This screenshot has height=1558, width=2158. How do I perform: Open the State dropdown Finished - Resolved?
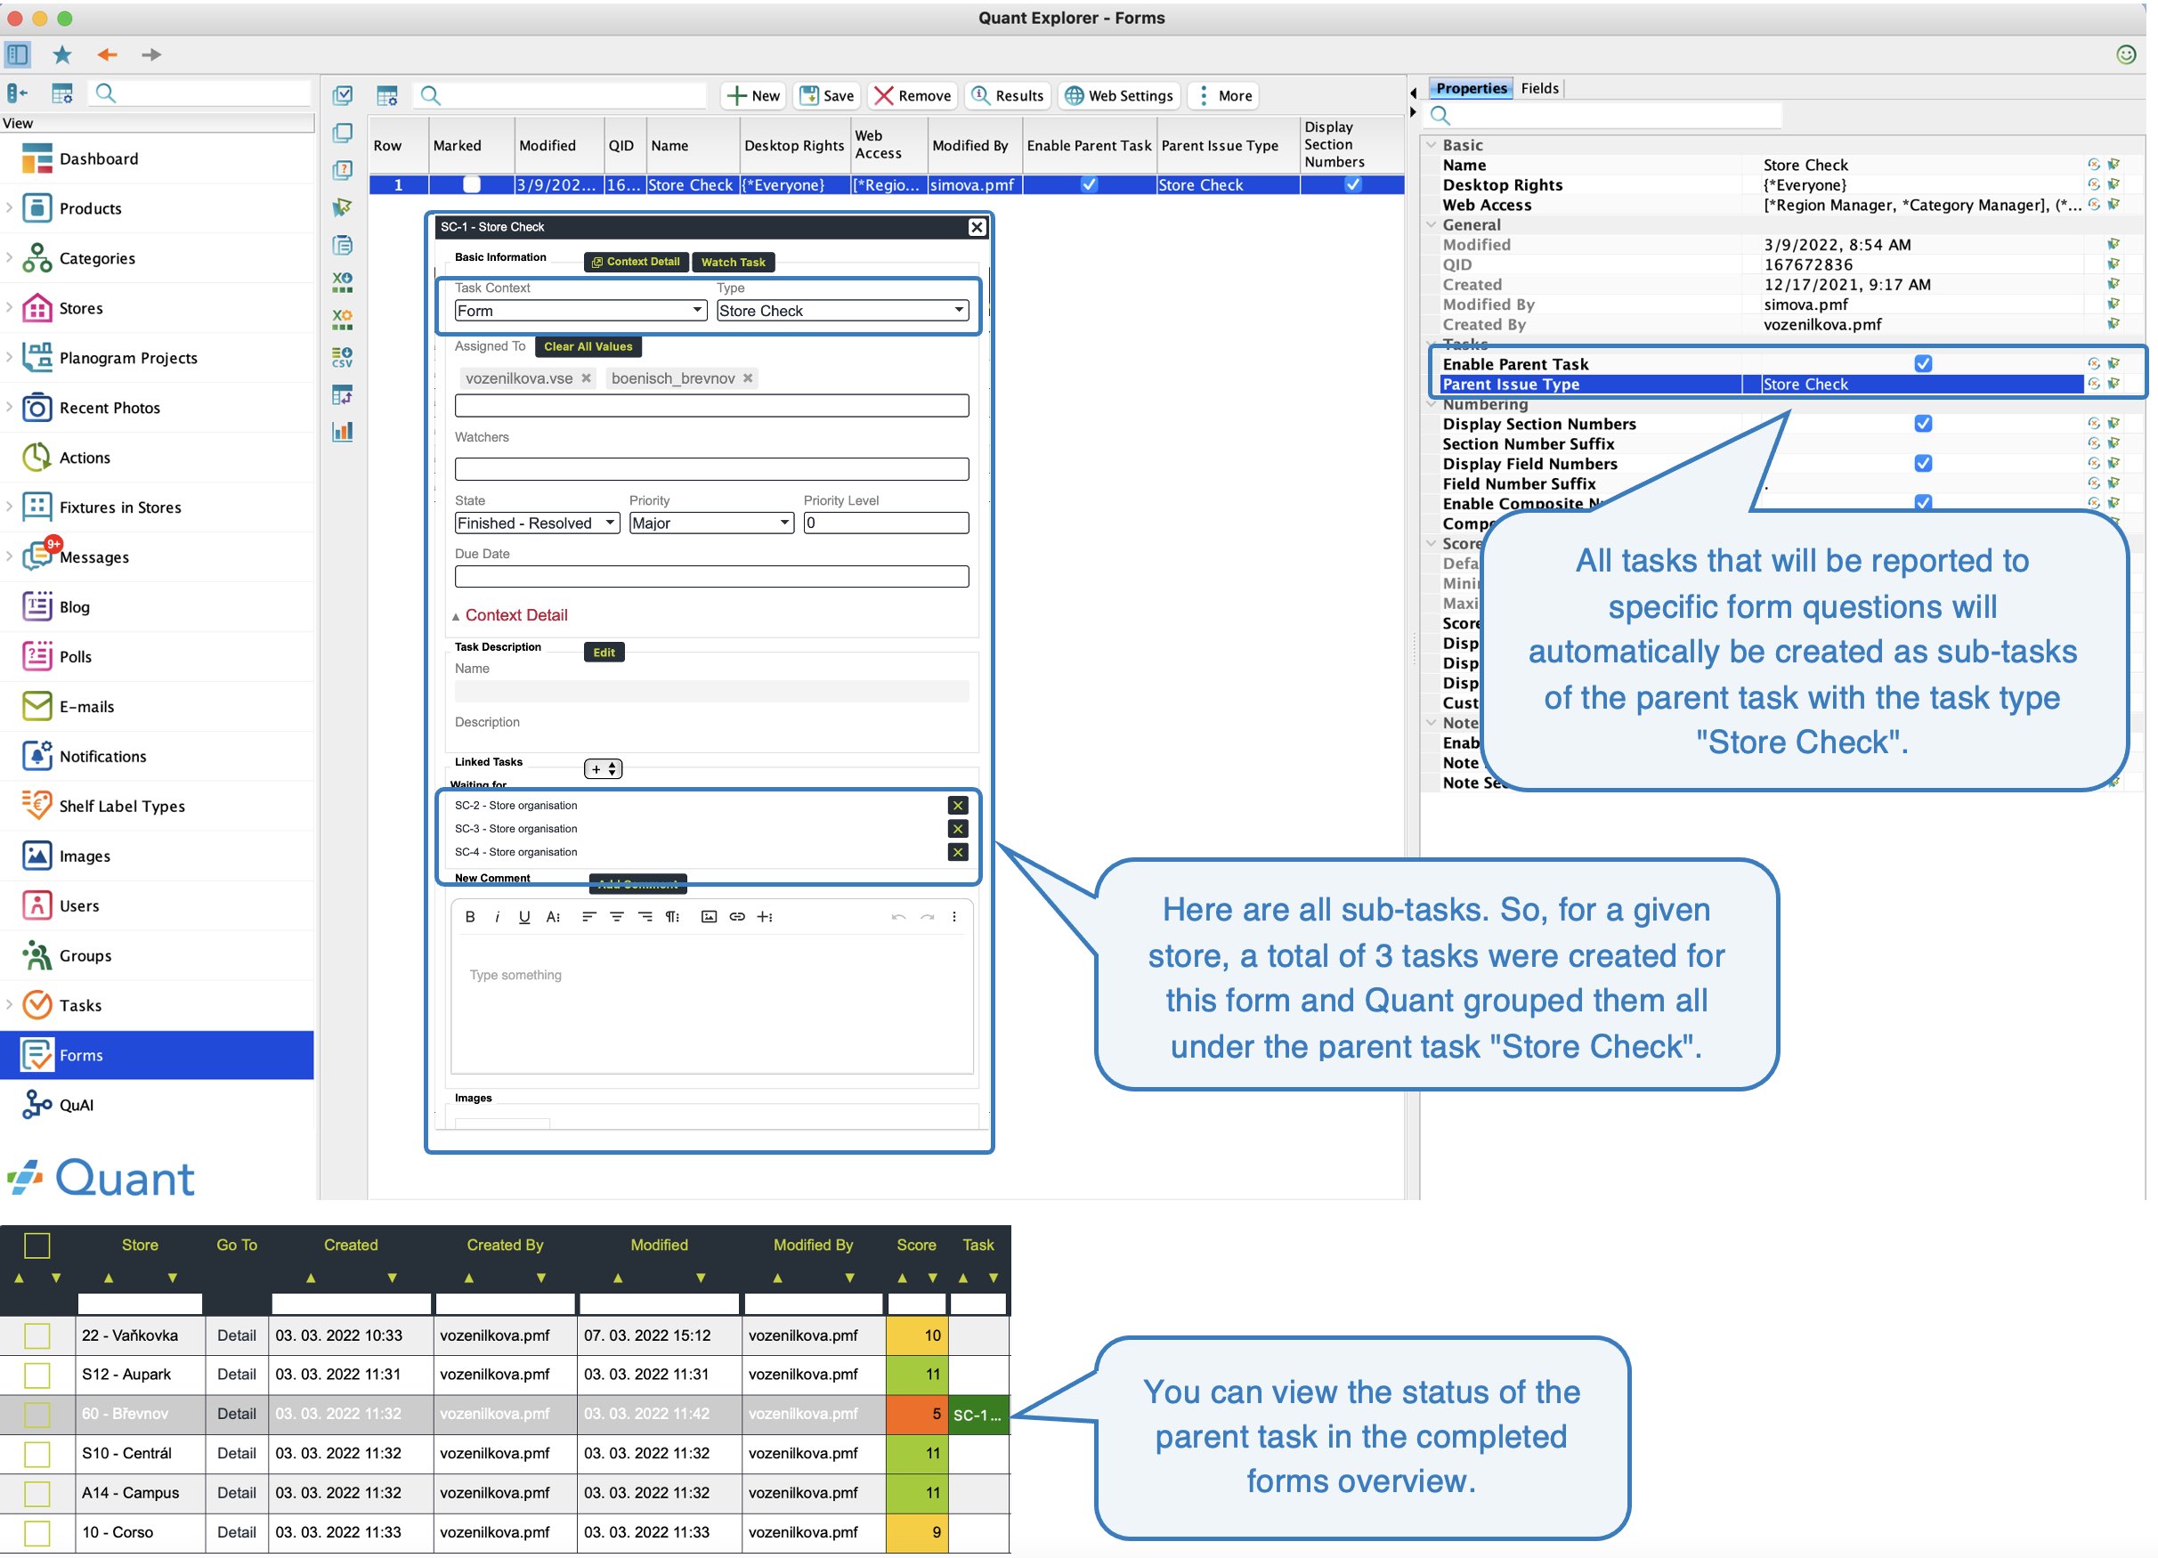click(x=537, y=523)
